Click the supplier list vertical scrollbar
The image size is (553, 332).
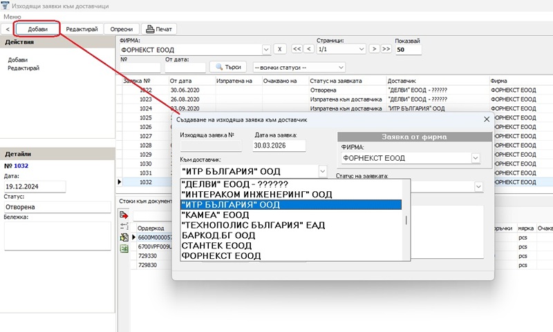click(x=406, y=220)
